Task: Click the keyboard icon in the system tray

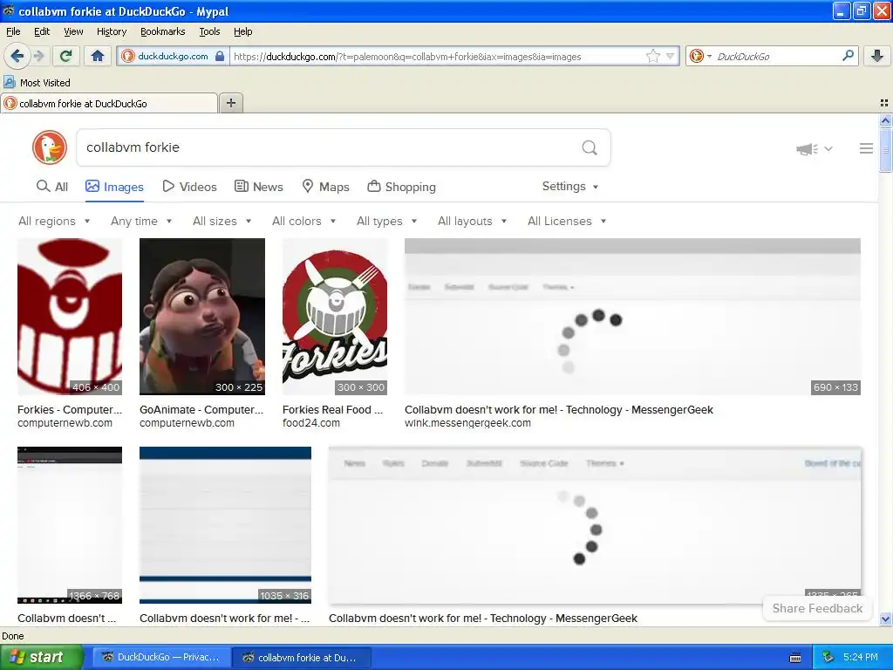Action: pyautogui.click(x=795, y=658)
